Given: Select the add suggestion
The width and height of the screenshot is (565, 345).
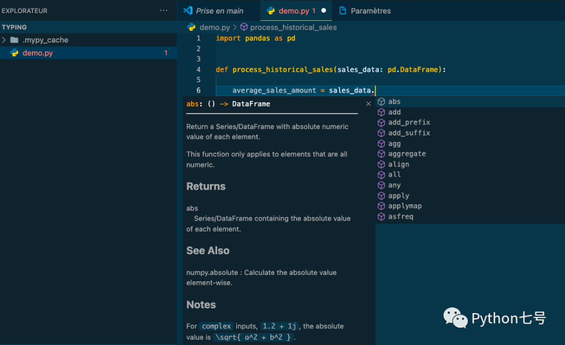Looking at the screenshot, I should tap(470, 112).
